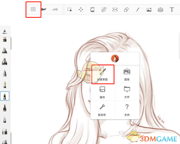
Task: Choose the move/transform tool
Action: pyautogui.click(x=81, y=9)
